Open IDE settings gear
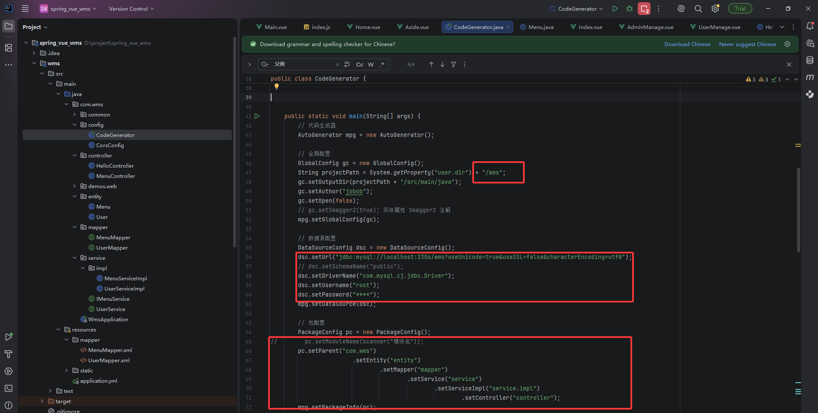The height and width of the screenshot is (413, 818). point(715,9)
